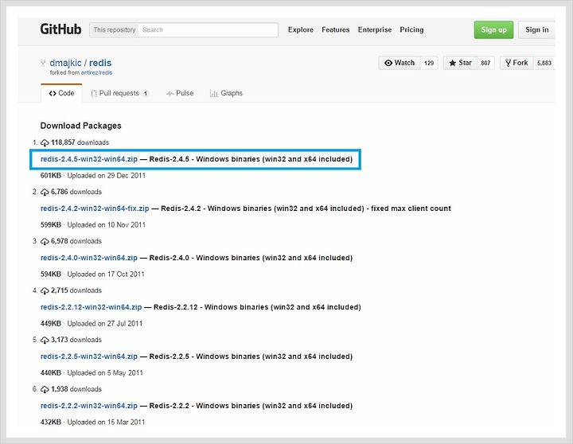
Task: Star the redis repository
Action: click(x=460, y=63)
